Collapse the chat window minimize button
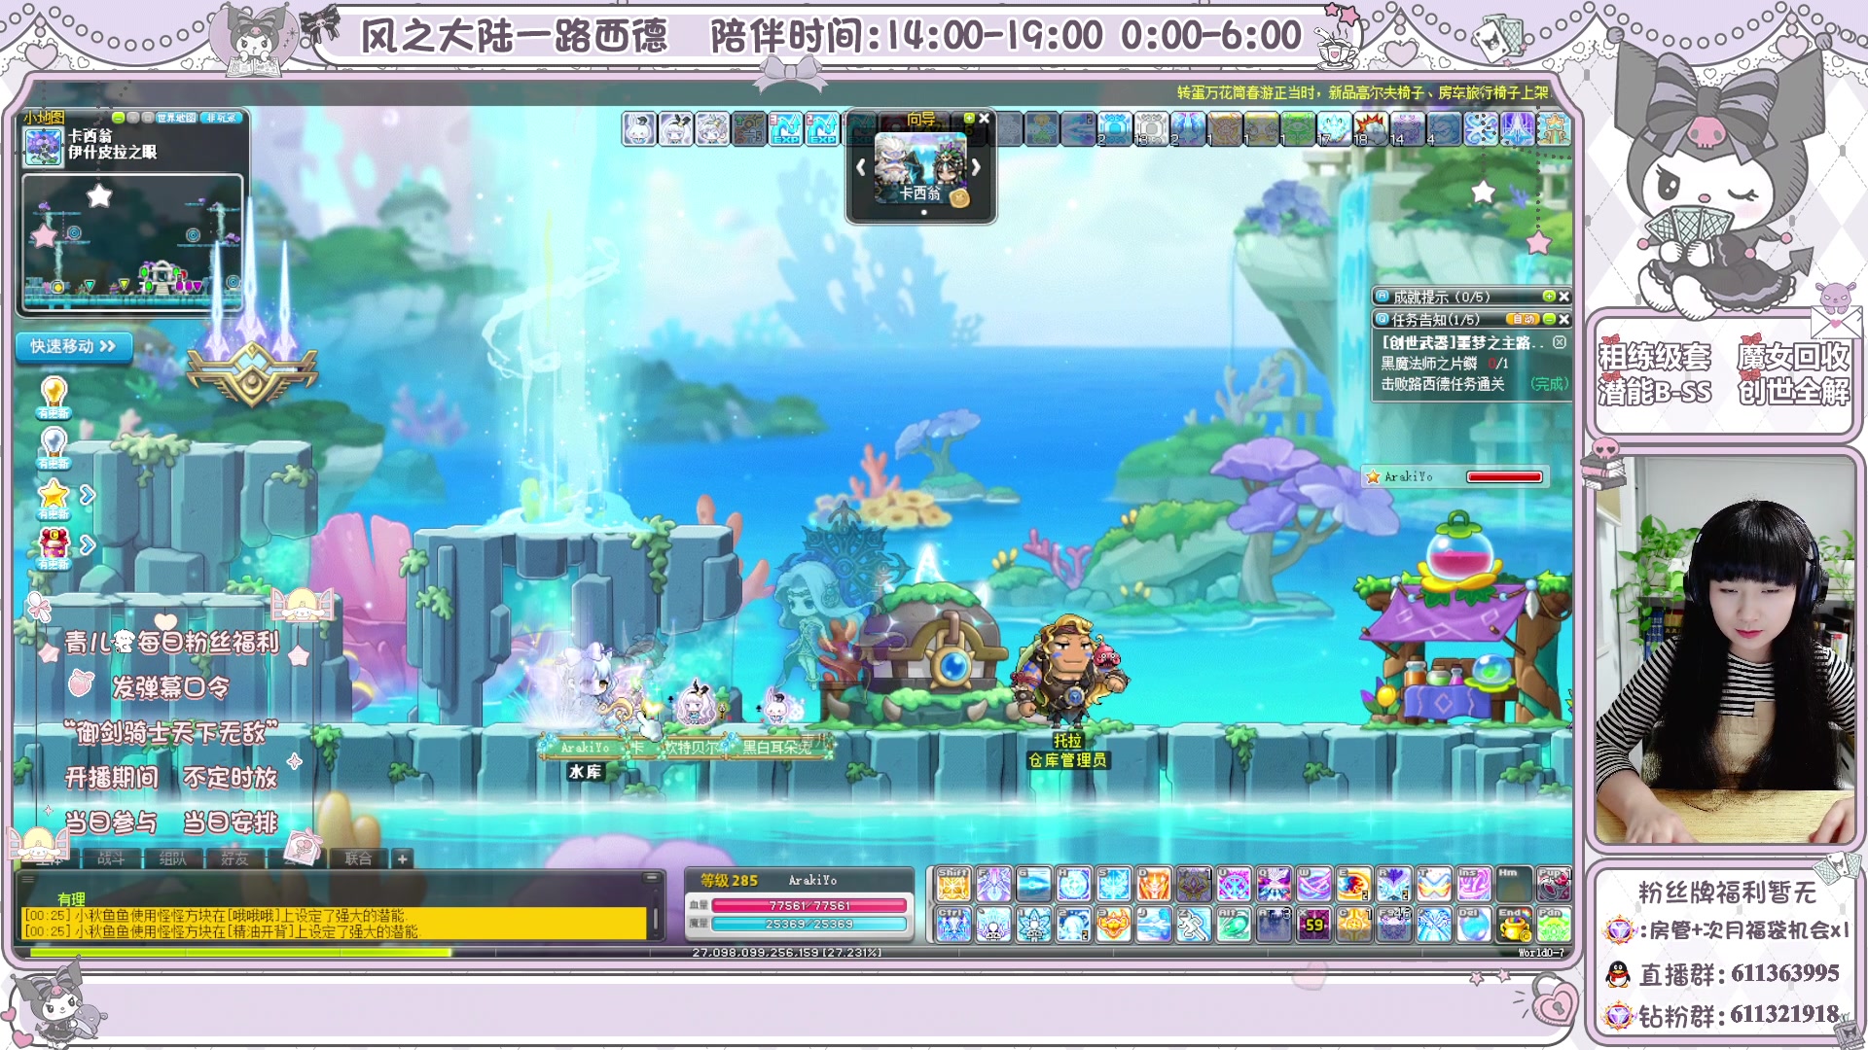Viewport: 1868px width, 1050px height. click(651, 877)
